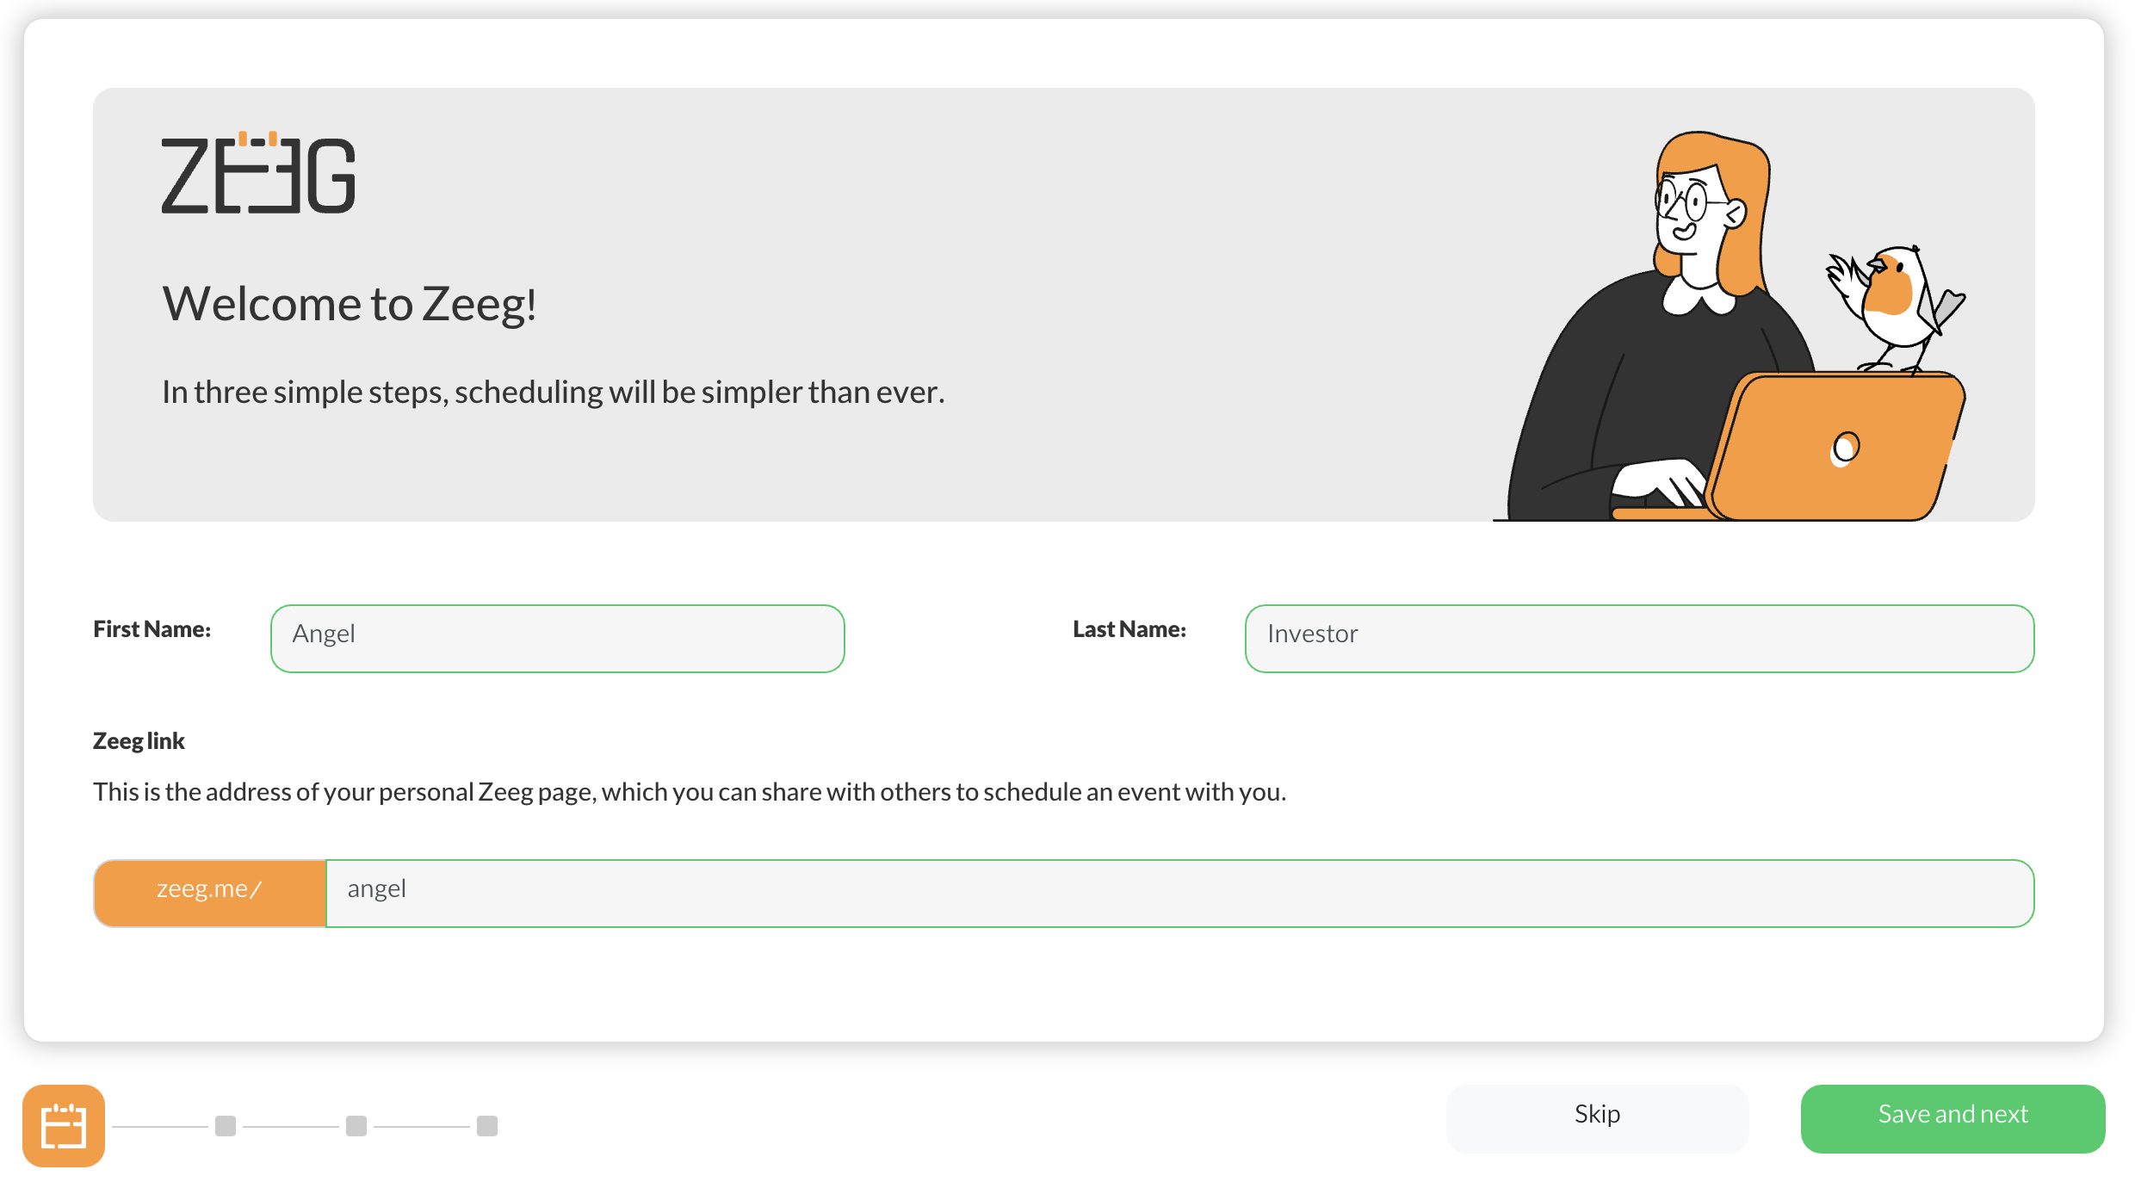
Task: Click the Last Name field label
Action: point(1129,629)
